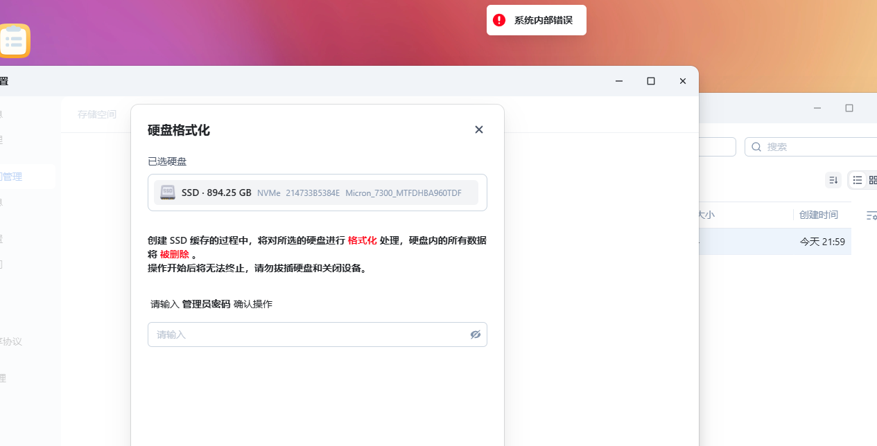
Task: Select the SSD · 894.25 GB disk entry
Action: (x=317, y=193)
